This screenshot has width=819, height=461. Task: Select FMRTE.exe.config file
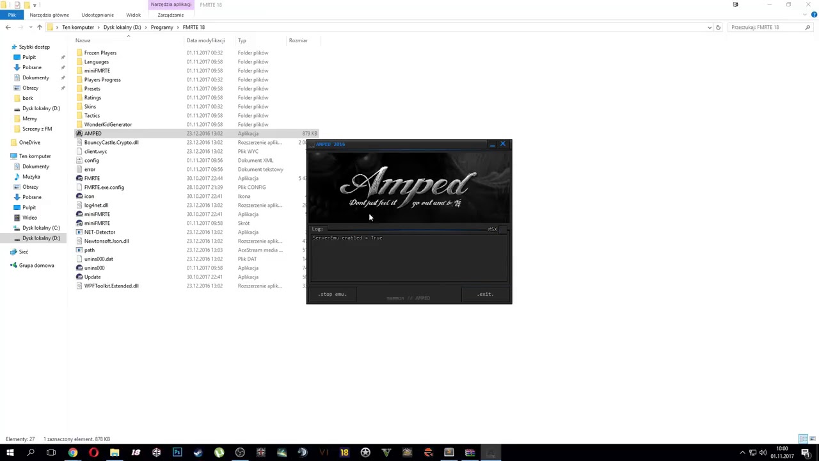[104, 188]
